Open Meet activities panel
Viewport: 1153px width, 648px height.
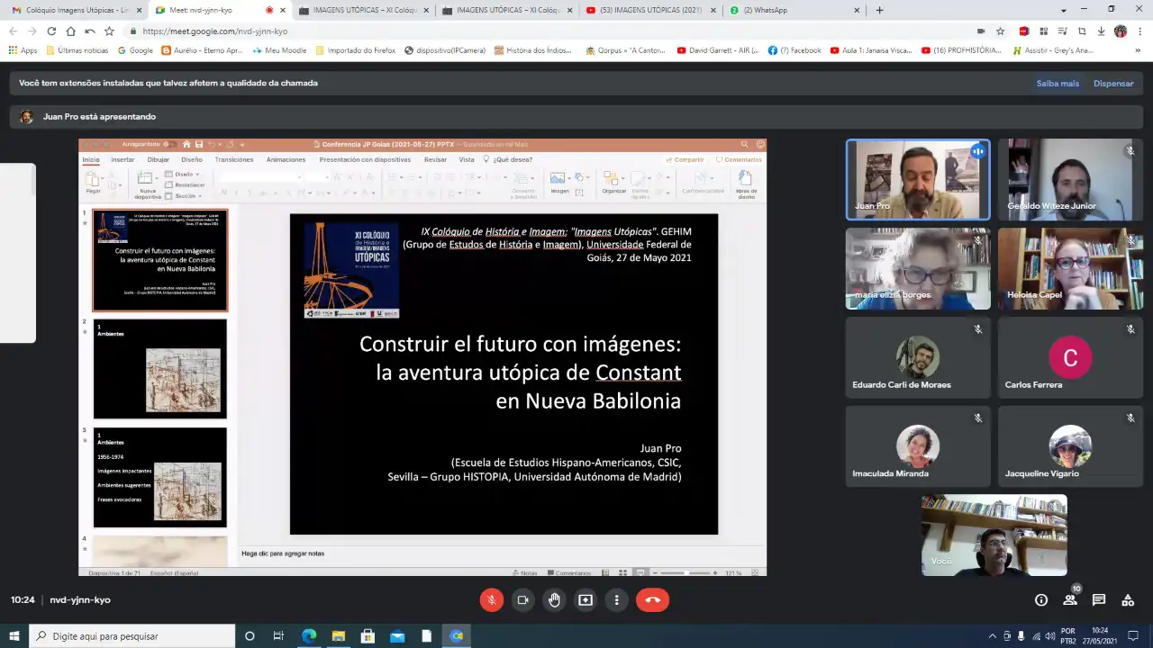point(1127,600)
